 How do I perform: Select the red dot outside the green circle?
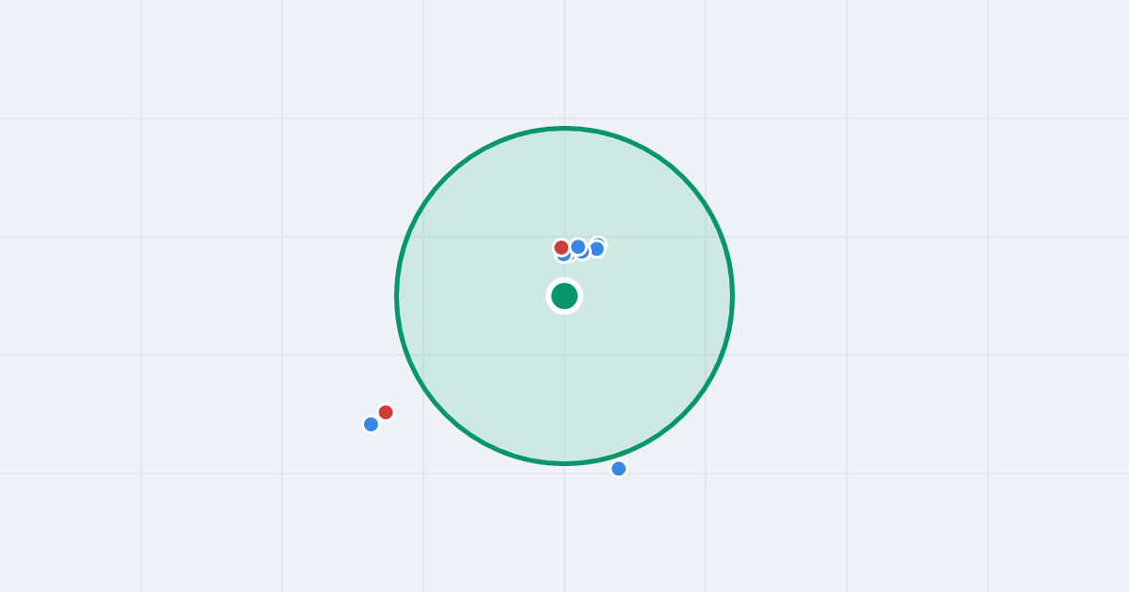(386, 412)
